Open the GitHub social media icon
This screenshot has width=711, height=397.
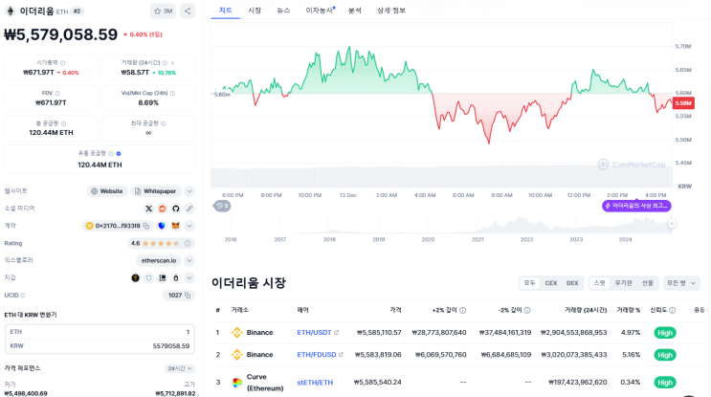pos(176,209)
